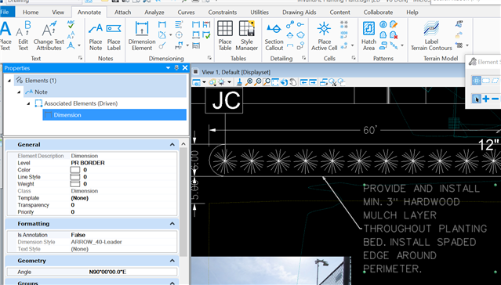Viewport: 501px width, 285px height.
Task: Select the Hatch Area tool
Action: 368,36
